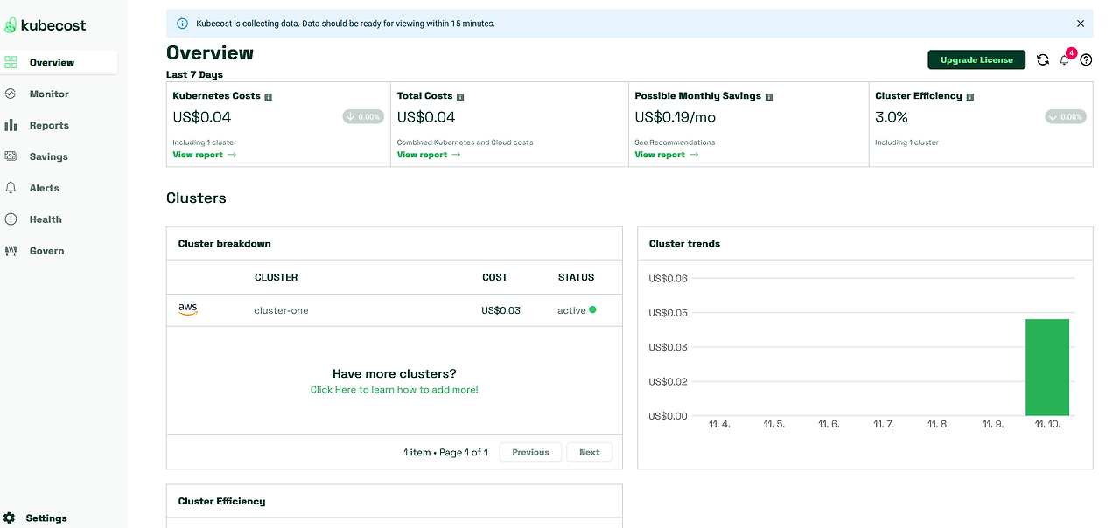Viewport: 1120px width, 528px height.
Task: Click the Settings gear icon
Action: pyautogui.click(x=10, y=518)
